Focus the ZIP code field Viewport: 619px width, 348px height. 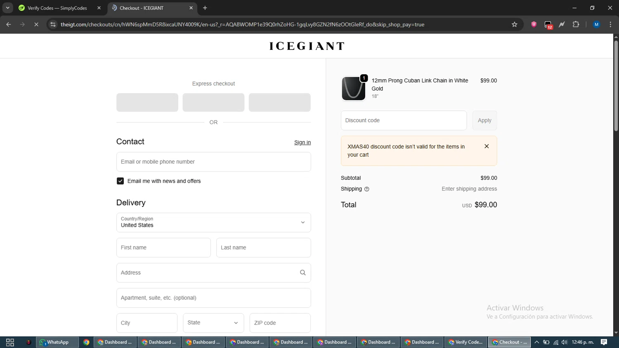point(280,323)
